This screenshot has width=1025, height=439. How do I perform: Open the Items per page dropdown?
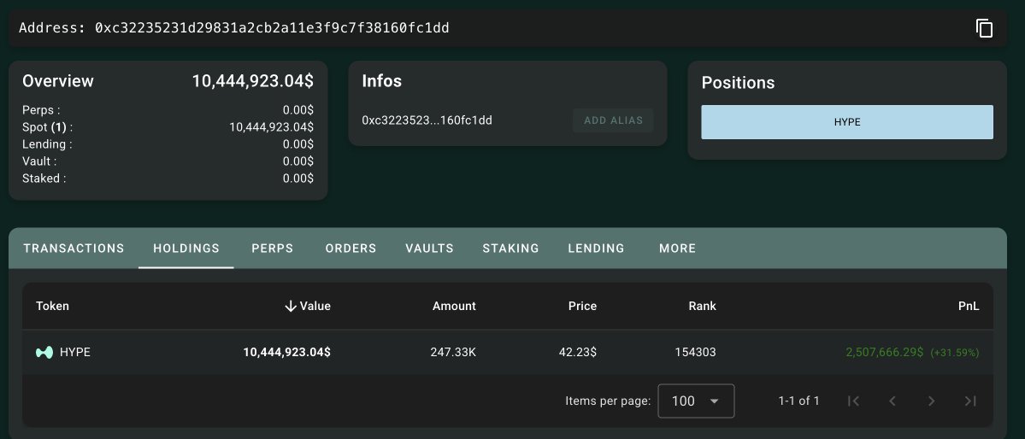[x=696, y=401]
